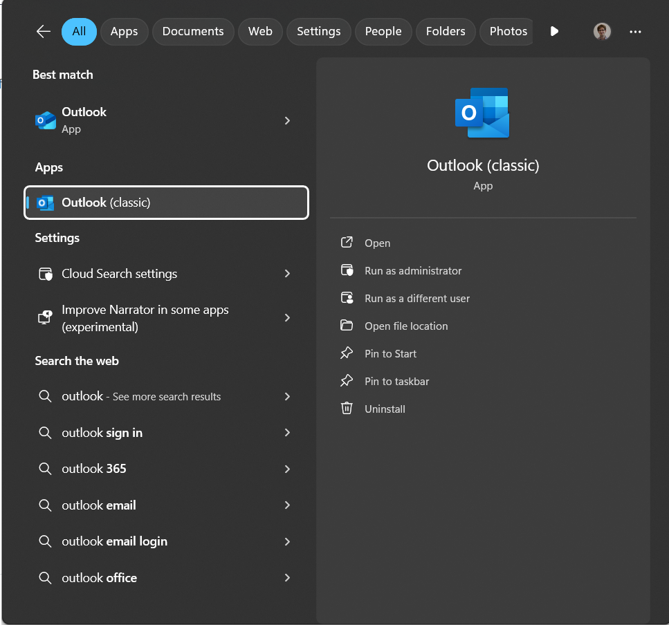Image resolution: width=669 pixels, height=625 pixels.
Task: Show more filter tabs with play arrow
Action: tap(554, 32)
